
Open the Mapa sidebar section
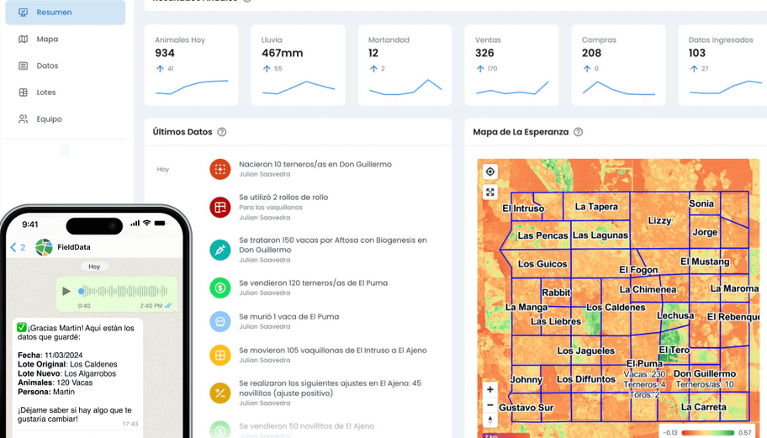(47, 40)
